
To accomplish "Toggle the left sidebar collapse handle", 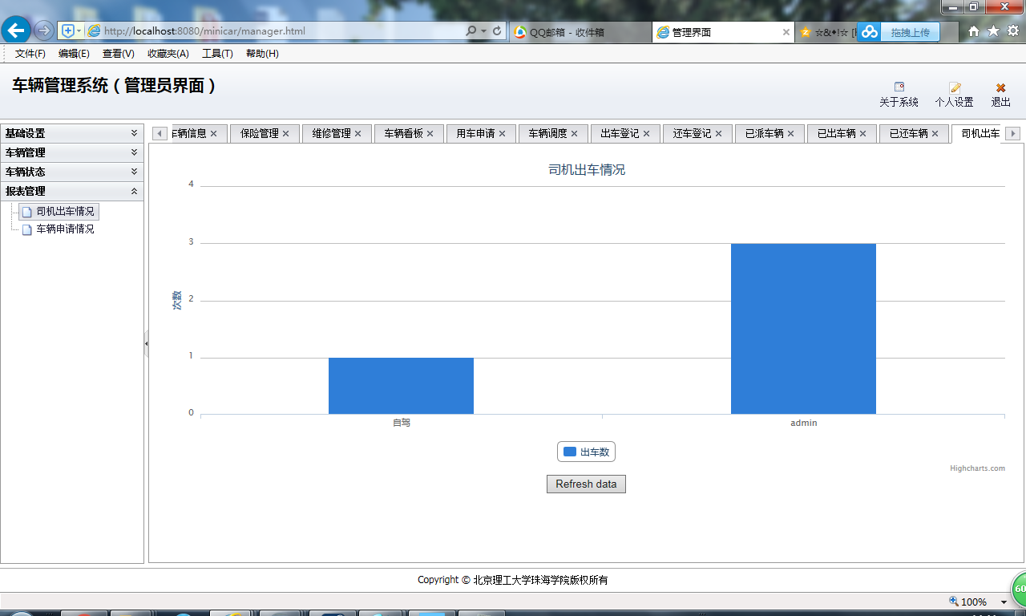I will pyautogui.click(x=147, y=345).
